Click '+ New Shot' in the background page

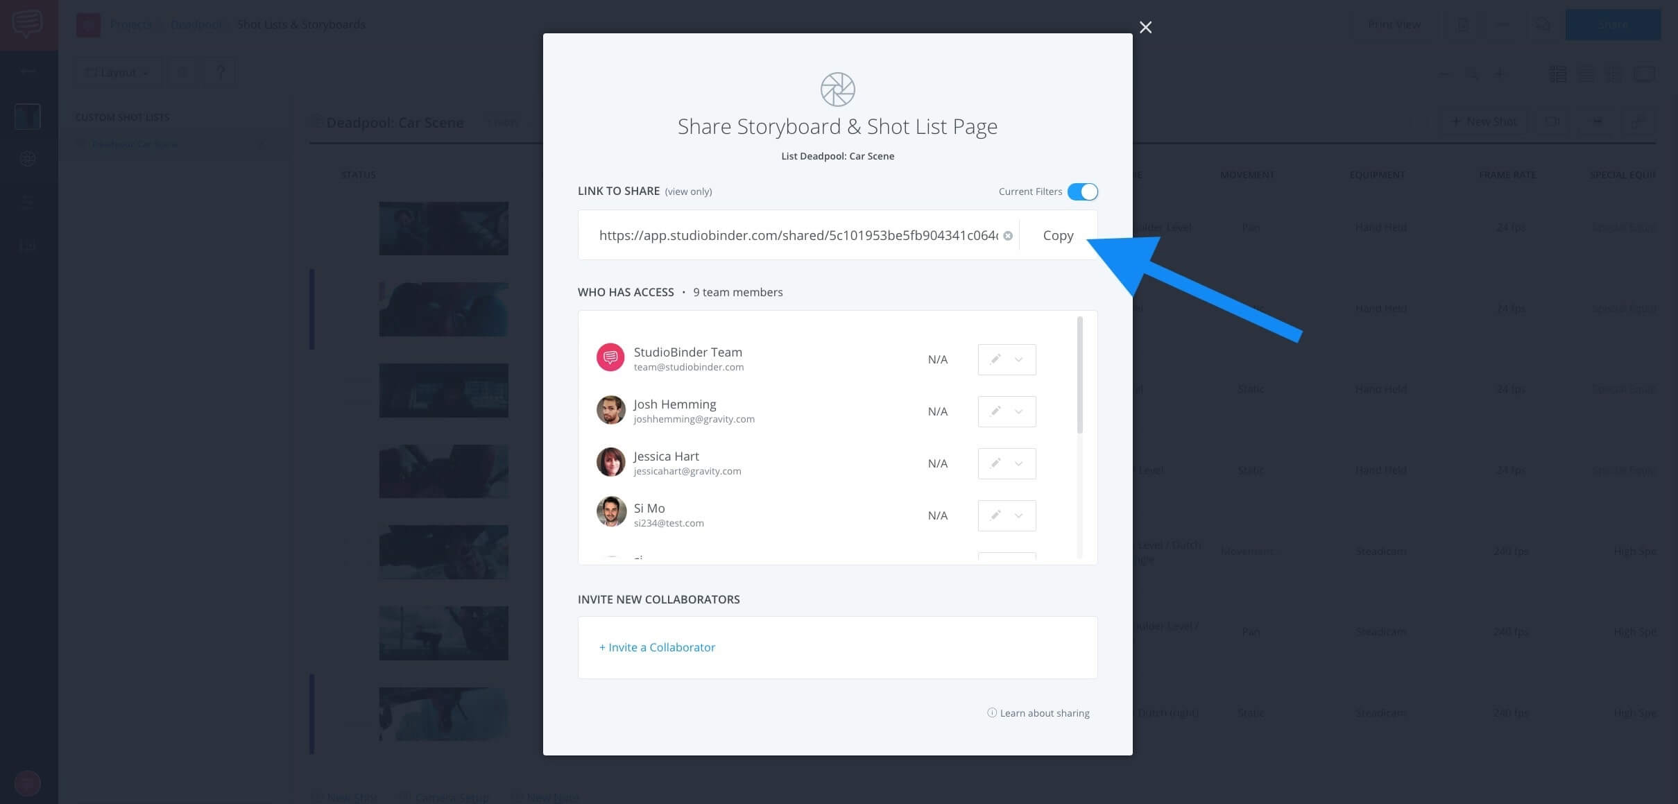tap(1484, 121)
